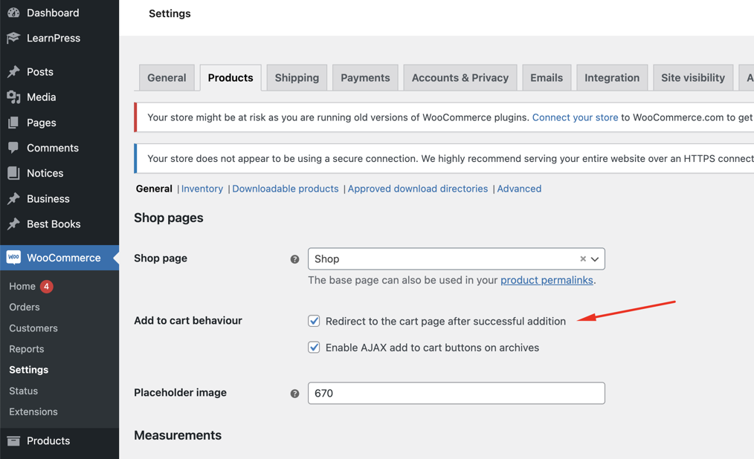Go to WooCommerce Reports submenu

[x=27, y=349]
